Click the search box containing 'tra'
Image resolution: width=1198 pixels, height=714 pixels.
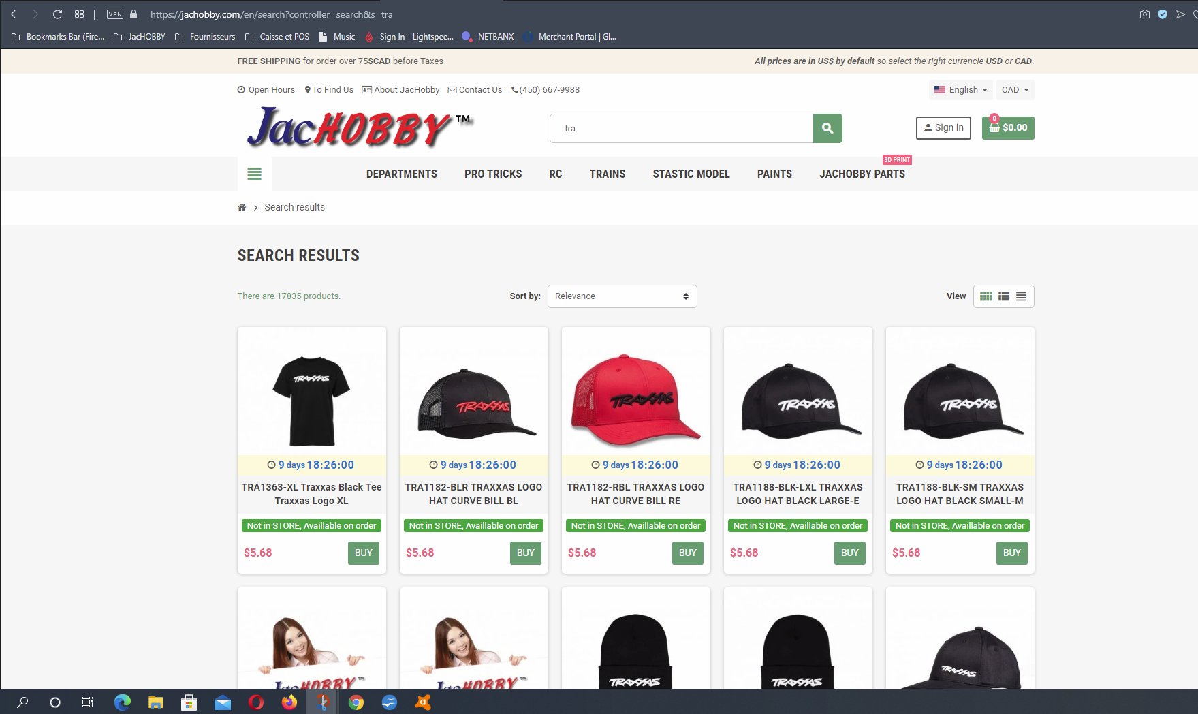[681, 128]
